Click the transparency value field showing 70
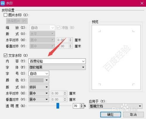 77,106
